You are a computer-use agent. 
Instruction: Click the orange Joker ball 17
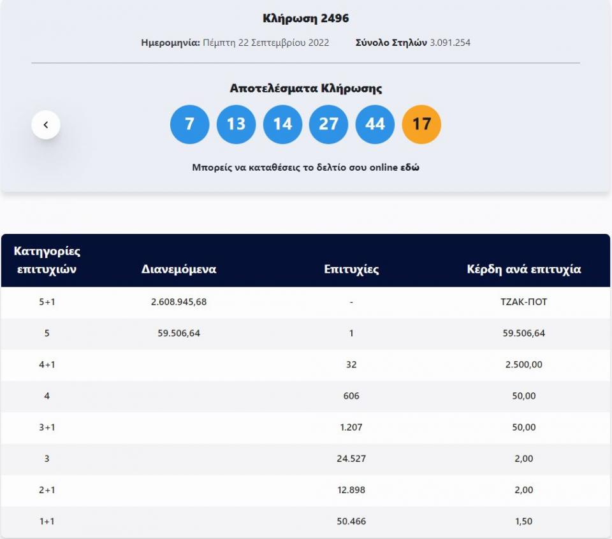[x=421, y=124]
